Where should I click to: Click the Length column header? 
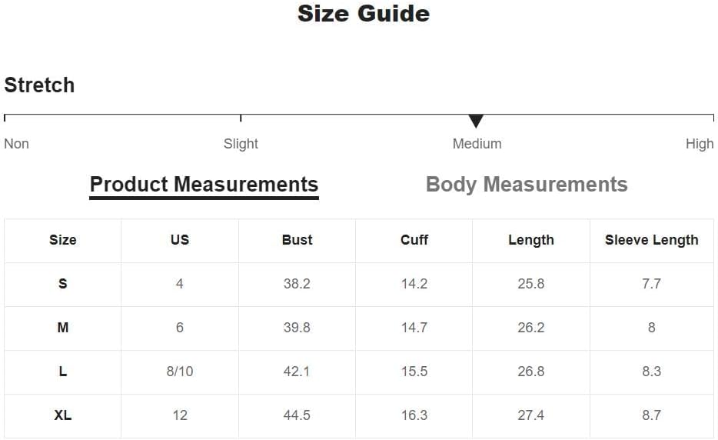click(x=531, y=240)
